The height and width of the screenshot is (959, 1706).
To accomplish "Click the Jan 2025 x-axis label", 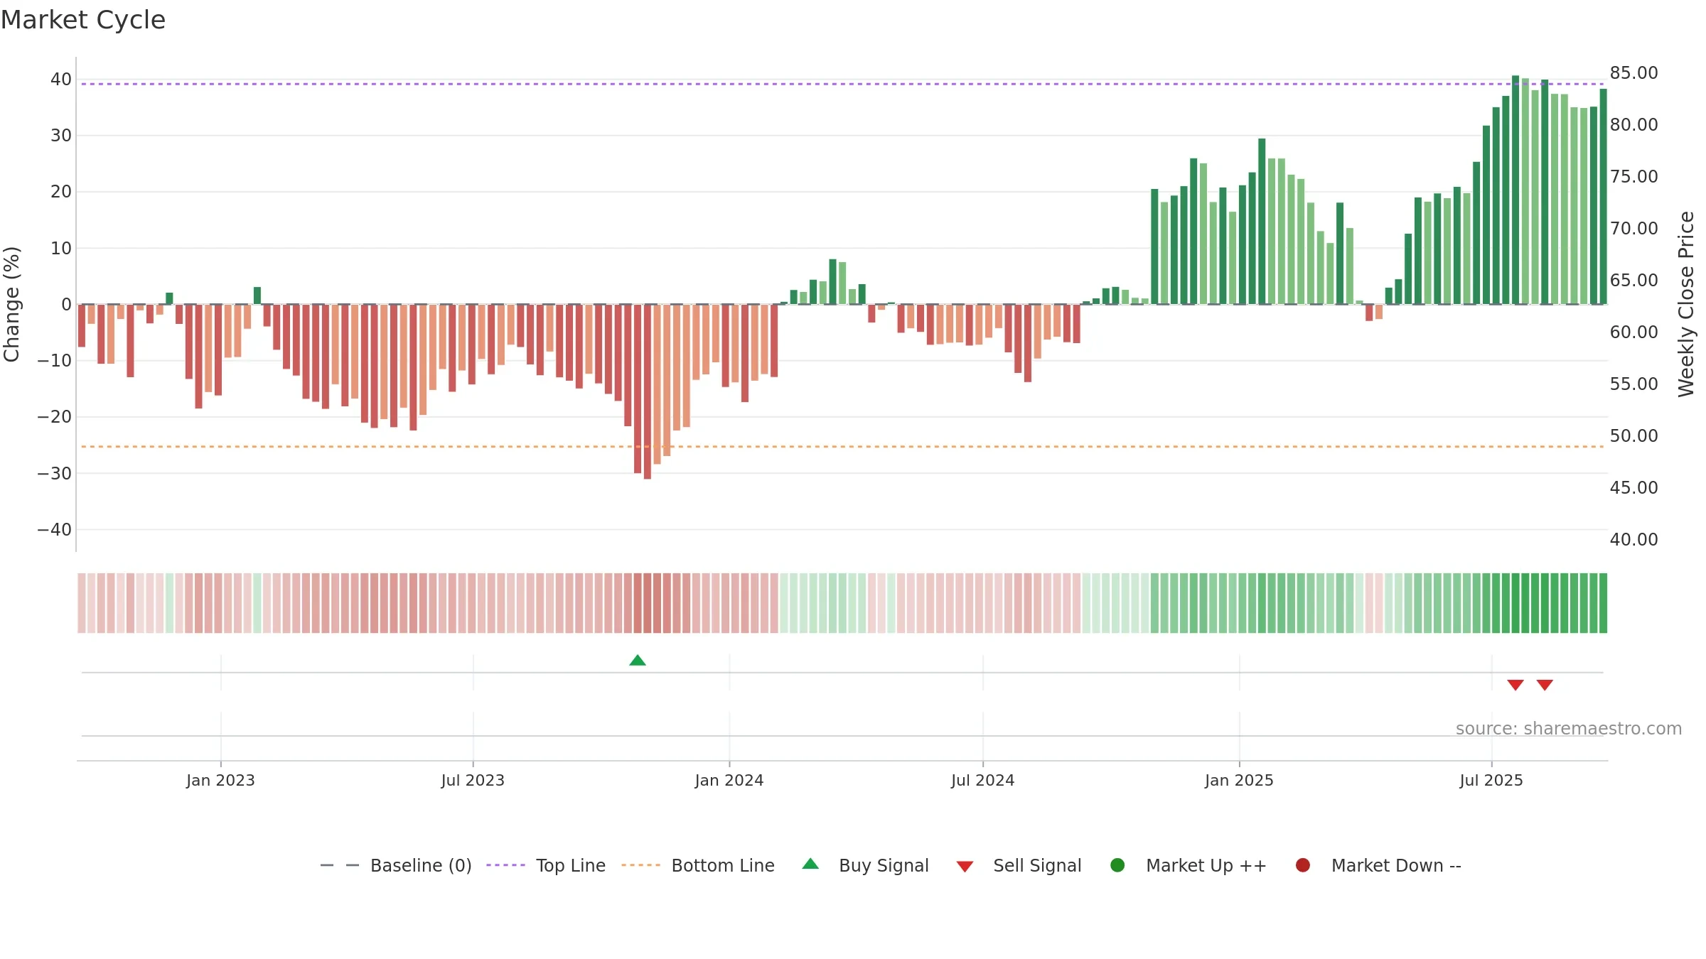I will (x=1239, y=781).
